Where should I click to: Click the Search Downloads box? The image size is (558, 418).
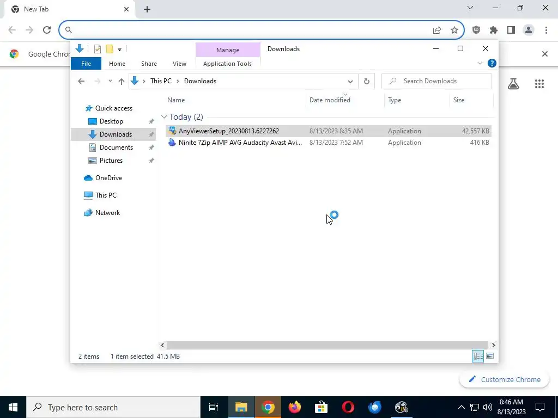436,81
